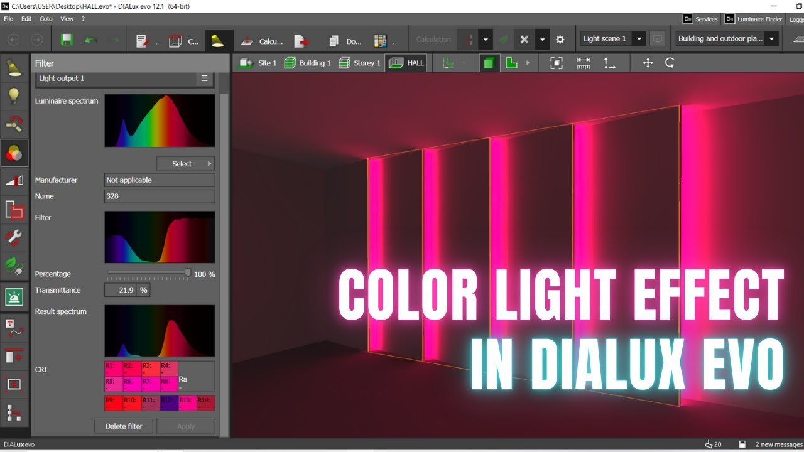
Task: Open the Light scene 1 dropdown
Action: [639, 39]
